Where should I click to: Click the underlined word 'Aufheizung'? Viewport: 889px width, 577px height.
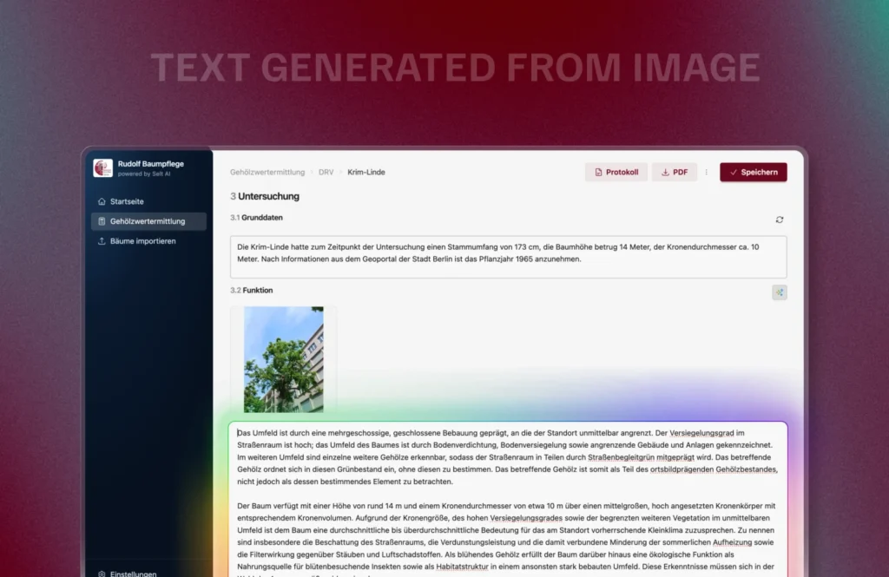point(732,542)
